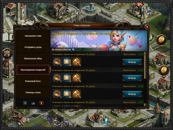Viewport: 173px width, 130px height.
Task: Click the hammer reward icon in 20-times quest
Action: [x=76, y=78]
